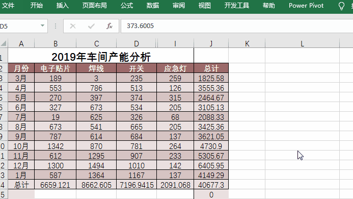Click the 焊线 header cell
This screenshot has height=199, width=353.
click(x=96, y=68)
